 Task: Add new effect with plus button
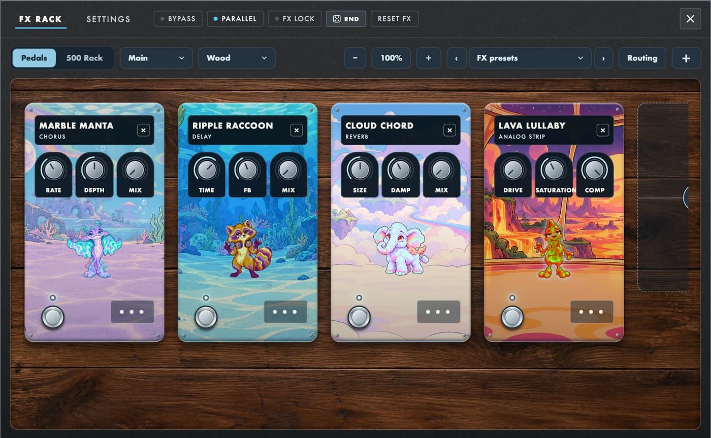(686, 58)
